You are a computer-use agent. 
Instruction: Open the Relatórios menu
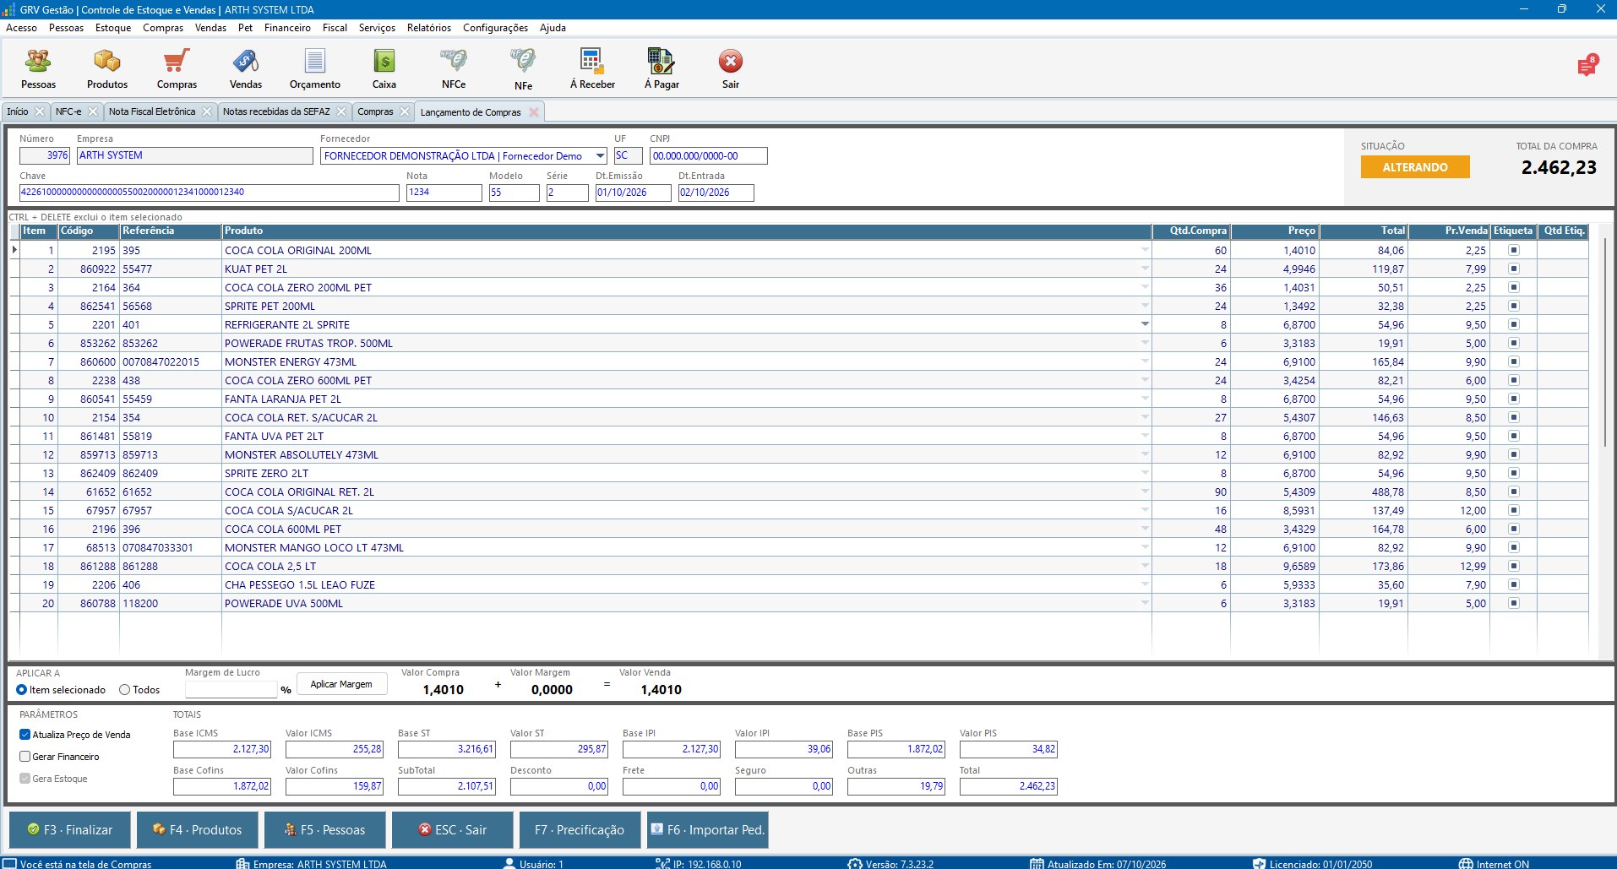(x=429, y=28)
